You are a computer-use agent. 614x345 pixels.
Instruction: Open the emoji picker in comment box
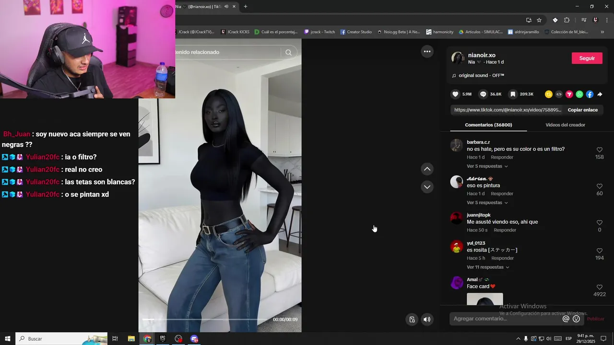(x=577, y=319)
